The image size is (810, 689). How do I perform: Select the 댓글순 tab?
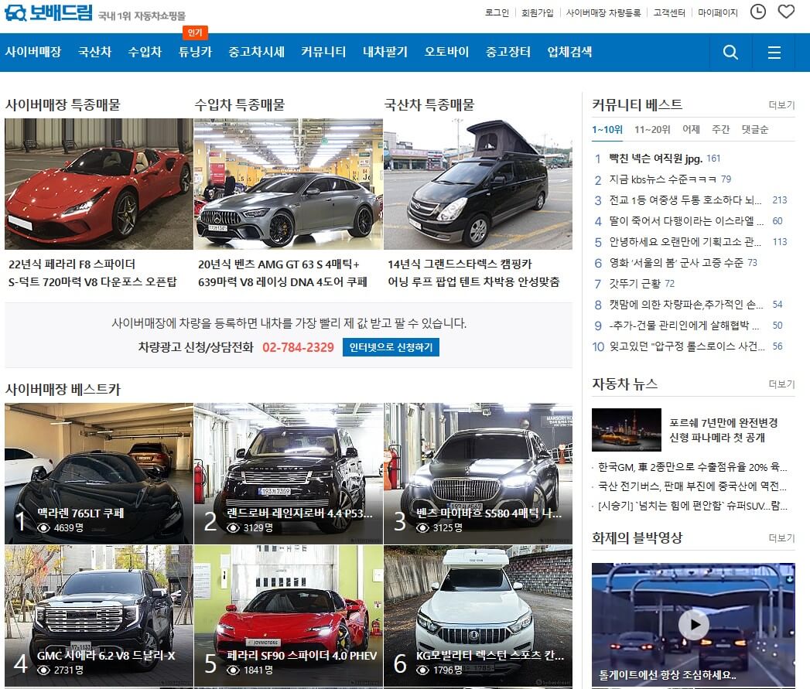click(x=755, y=130)
